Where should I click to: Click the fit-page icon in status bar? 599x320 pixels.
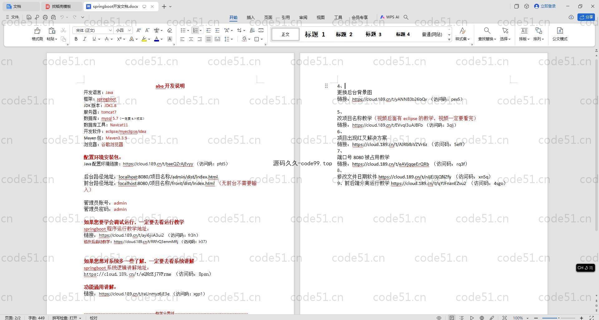(504, 318)
